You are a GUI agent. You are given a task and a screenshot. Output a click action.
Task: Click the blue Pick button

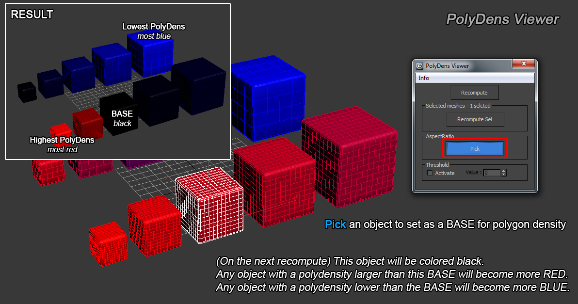(x=475, y=149)
